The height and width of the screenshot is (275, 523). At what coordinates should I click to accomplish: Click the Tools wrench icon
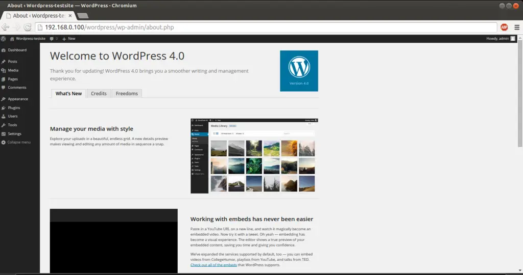pos(4,125)
